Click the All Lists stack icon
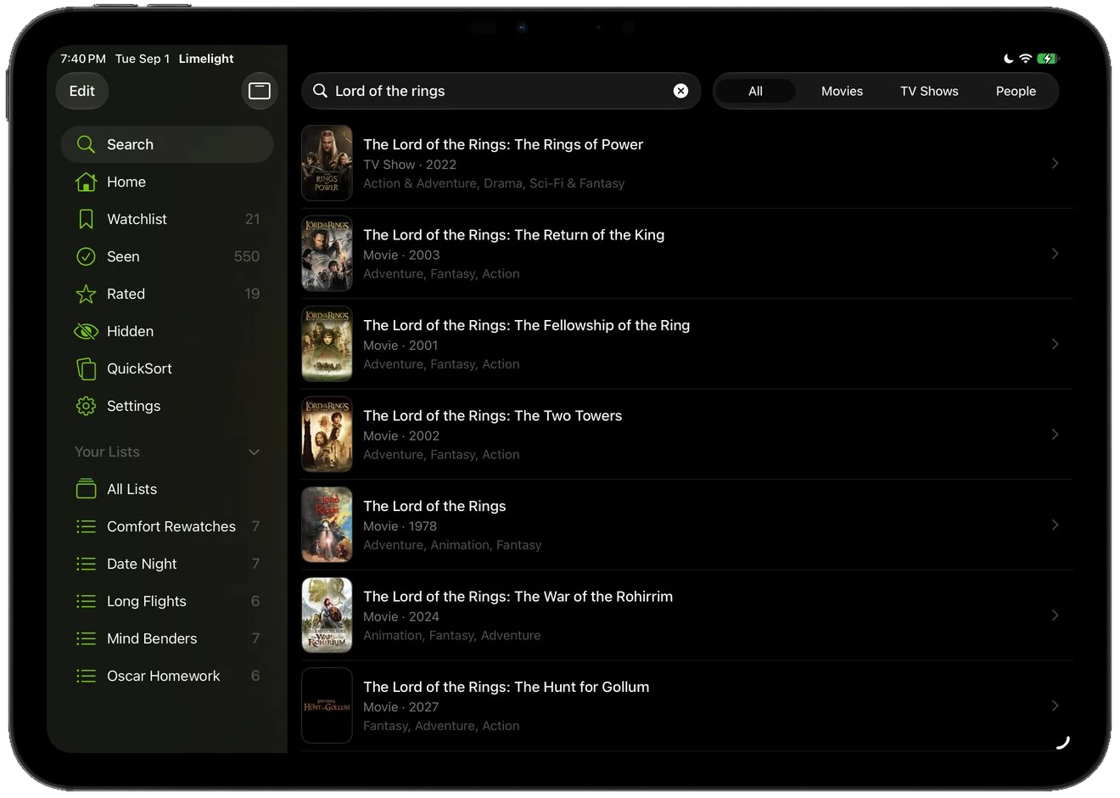 click(x=86, y=489)
